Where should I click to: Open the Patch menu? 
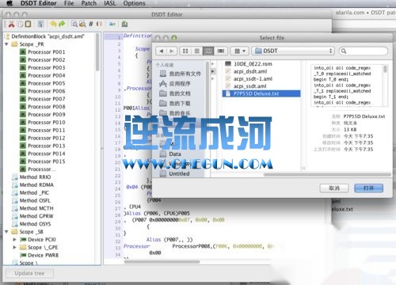coord(89,3)
